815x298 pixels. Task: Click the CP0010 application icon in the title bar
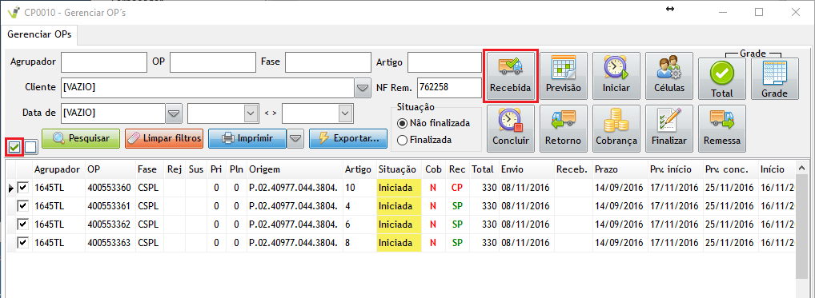(x=14, y=12)
